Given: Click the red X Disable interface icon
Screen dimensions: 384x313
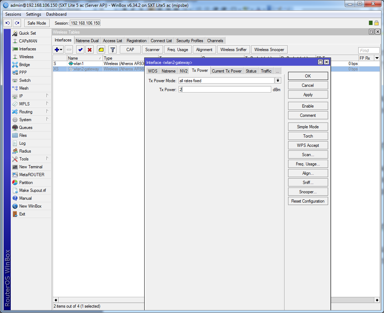Looking at the screenshot, I should tap(90, 50).
